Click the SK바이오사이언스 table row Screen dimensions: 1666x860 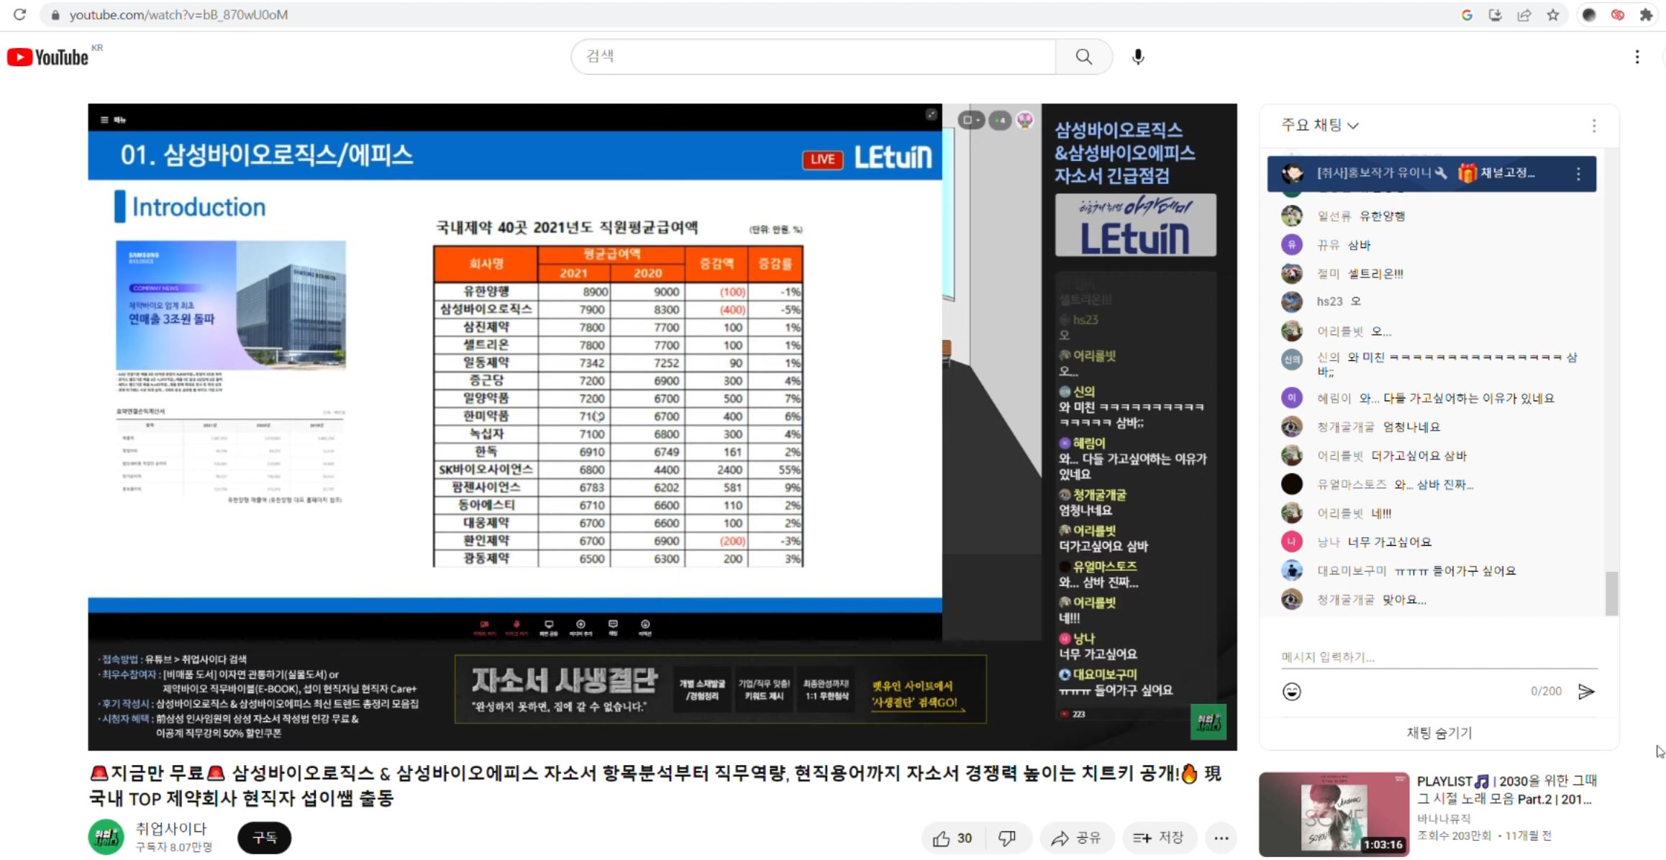pos(618,470)
